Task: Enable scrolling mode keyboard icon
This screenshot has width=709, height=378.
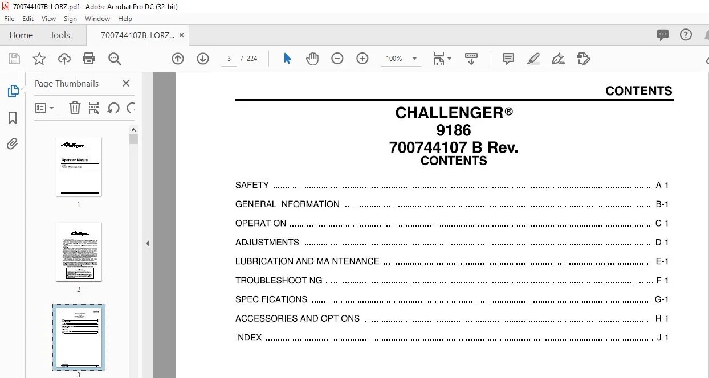Action: pos(471,59)
